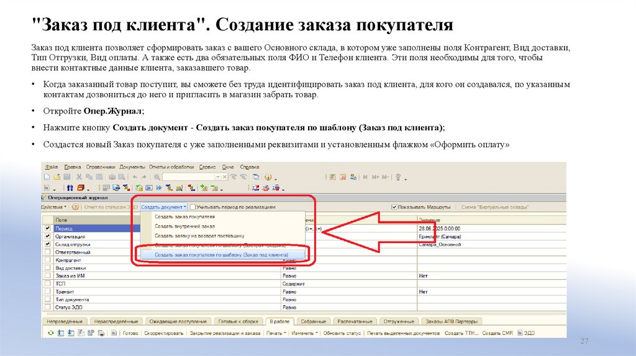Viewport: 636px width, 356px height.
Task: Expand the arrow next to the wrench tools icon
Action: tap(405, 178)
